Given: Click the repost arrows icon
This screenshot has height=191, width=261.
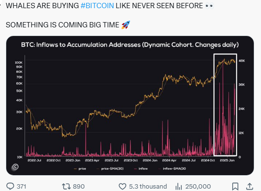Looking at the screenshot, I should [x=66, y=186].
